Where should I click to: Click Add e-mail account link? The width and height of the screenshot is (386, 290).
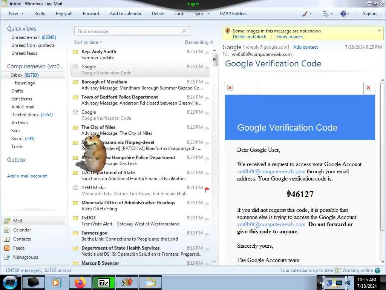pyautogui.click(x=27, y=176)
